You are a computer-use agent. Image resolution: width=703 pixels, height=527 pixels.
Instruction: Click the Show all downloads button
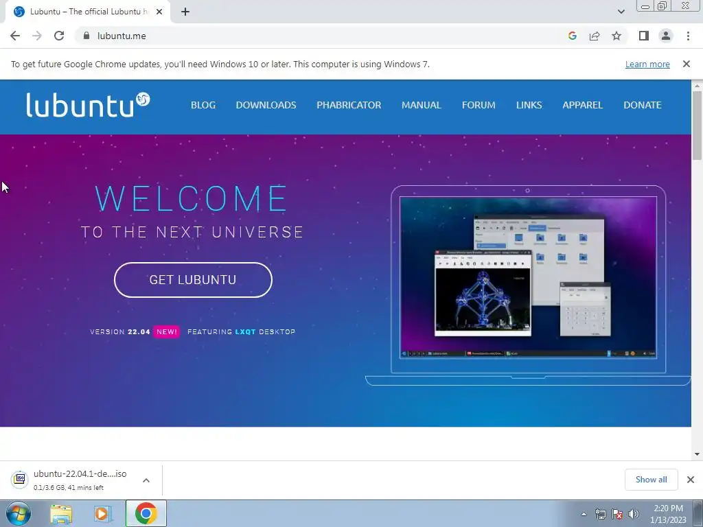click(651, 480)
